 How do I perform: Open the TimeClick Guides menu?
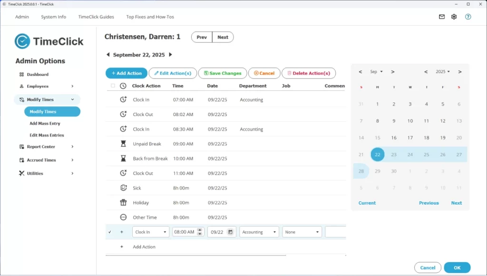pos(96,16)
